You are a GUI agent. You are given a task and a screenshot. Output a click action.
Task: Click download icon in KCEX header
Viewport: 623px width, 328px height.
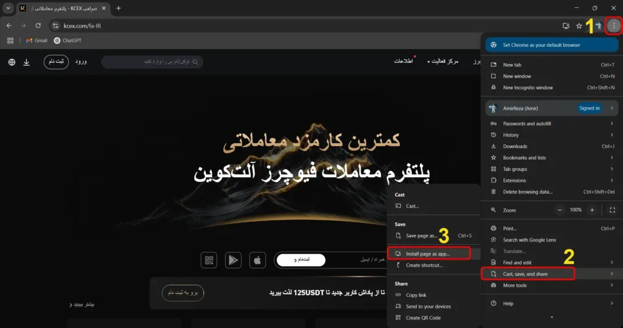point(26,62)
